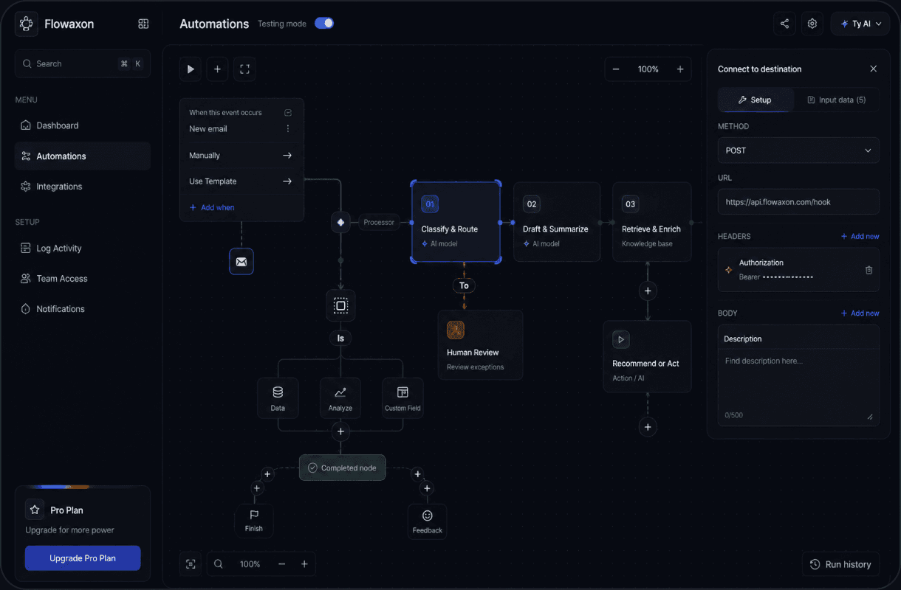Image resolution: width=901 pixels, height=590 pixels.
Task: Toggle fullscreen canvas icon
Action: pyautogui.click(x=244, y=69)
